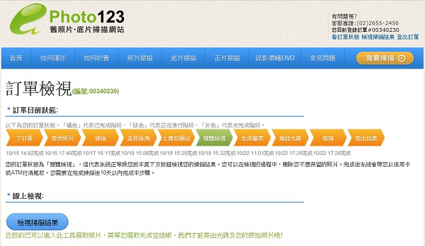Open the 常見問題 FAQ menu item
Viewport: 425px width, 246px height.
click(x=322, y=58)
